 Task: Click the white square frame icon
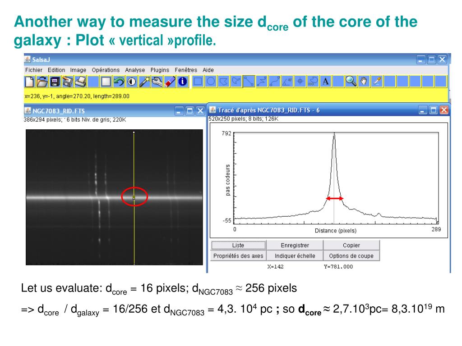click(106, 82)
